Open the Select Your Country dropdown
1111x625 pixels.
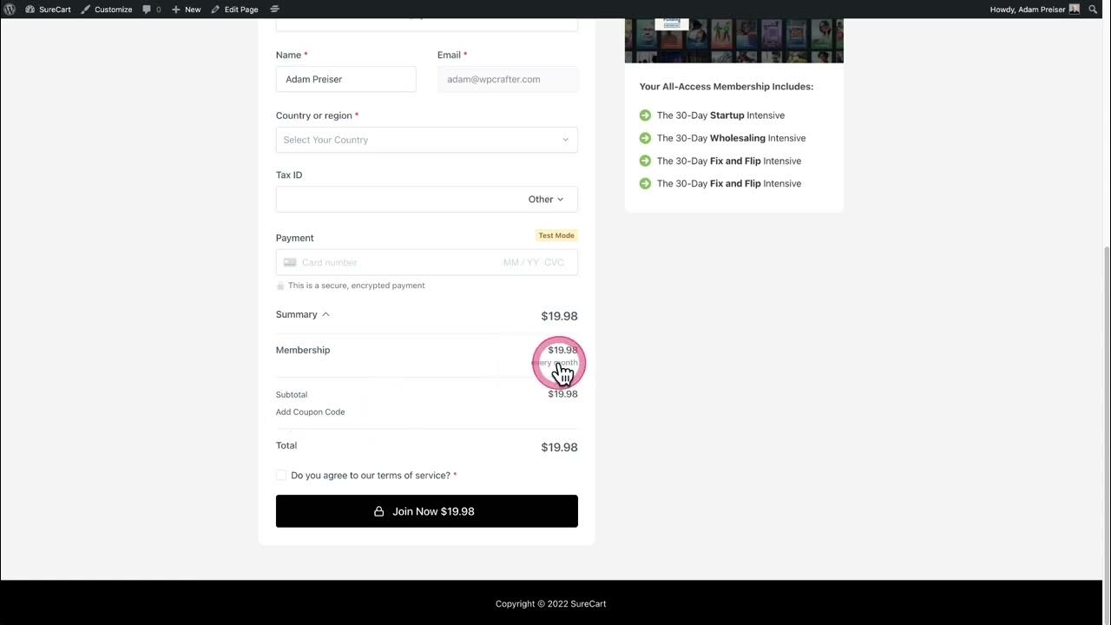click(427, 140)
